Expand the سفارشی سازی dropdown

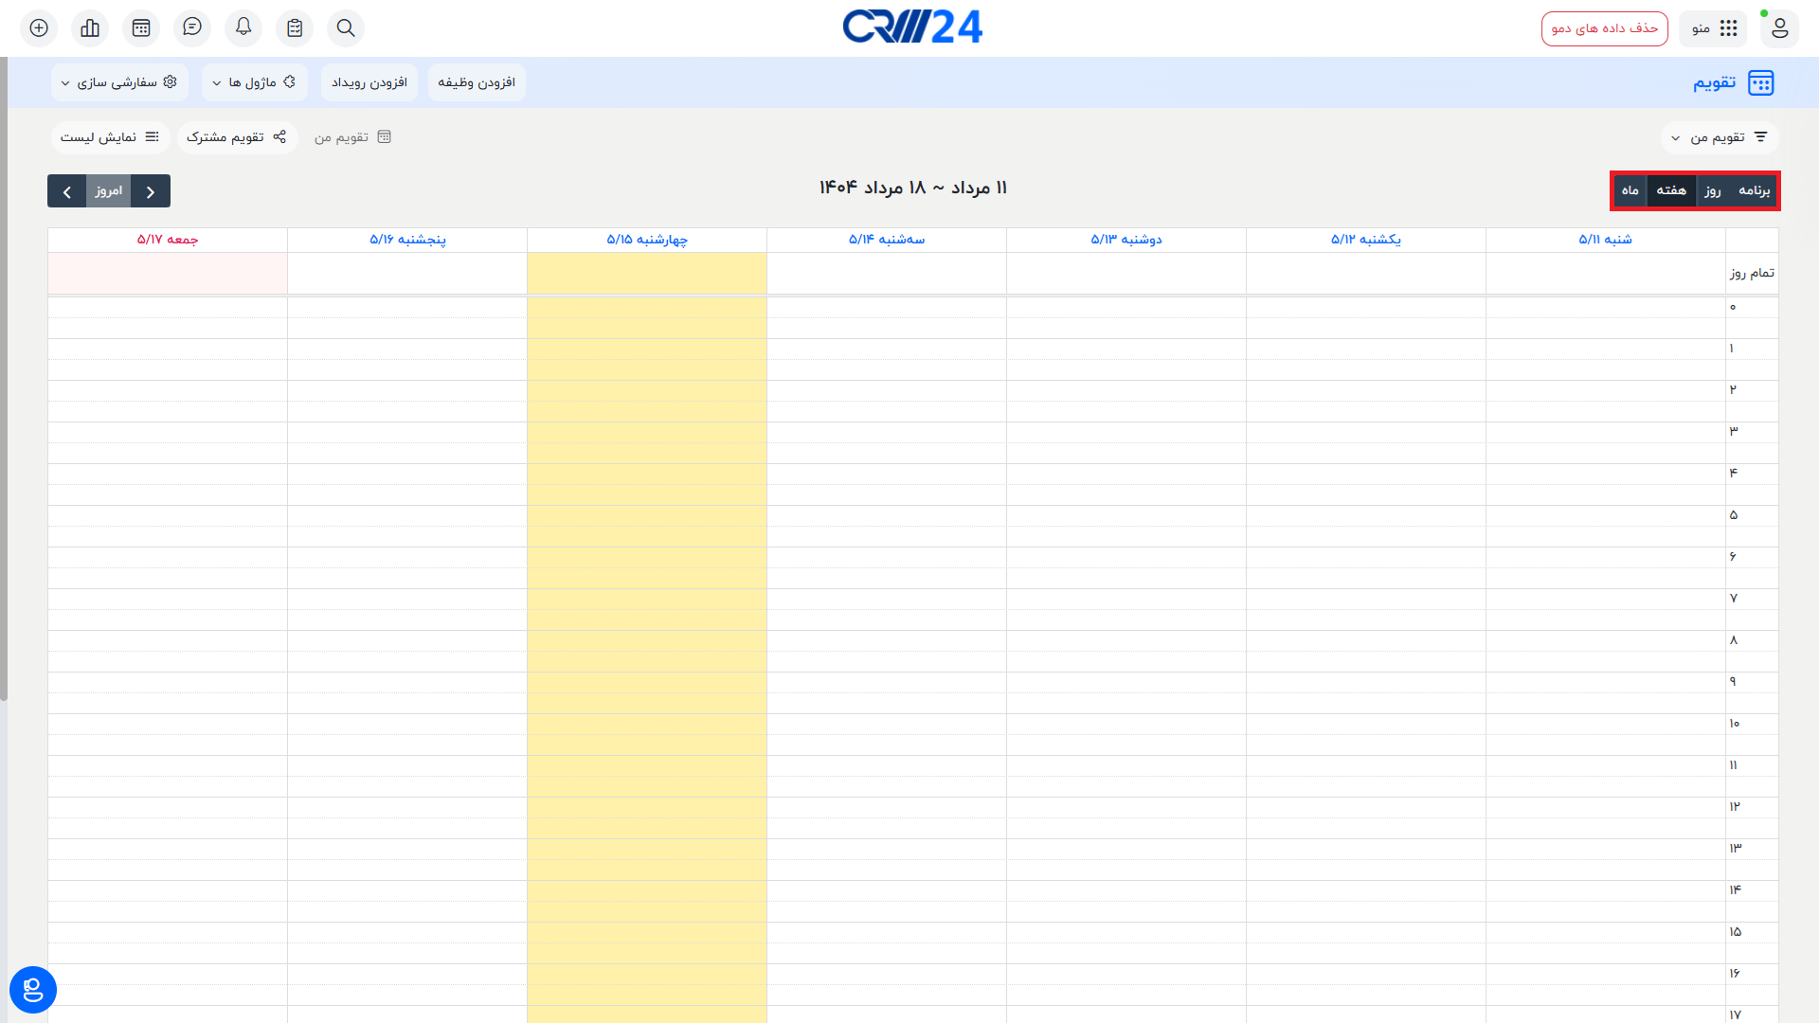click(119, 82)
